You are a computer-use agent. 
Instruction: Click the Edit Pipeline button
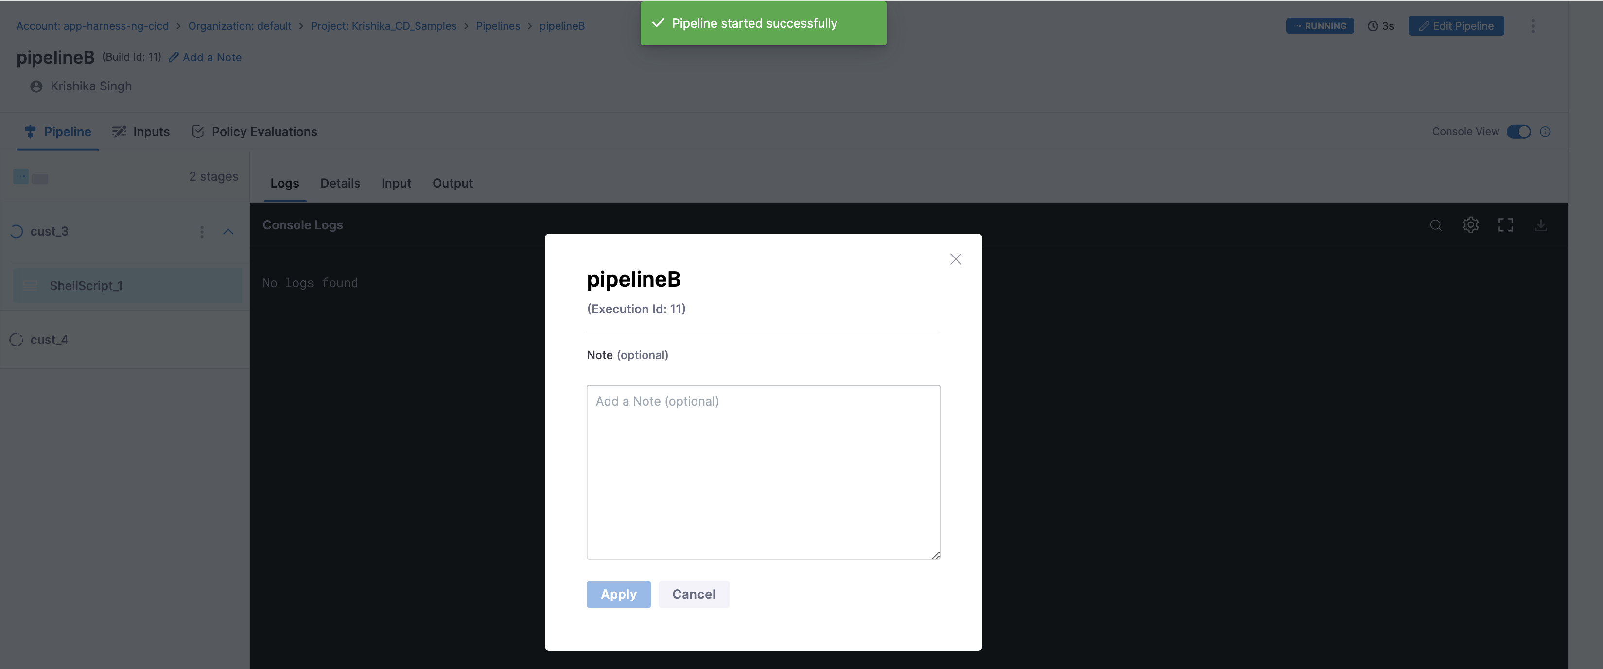tap(1456, 25)
